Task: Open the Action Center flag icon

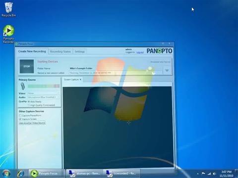Action: (x=203, y=174)
